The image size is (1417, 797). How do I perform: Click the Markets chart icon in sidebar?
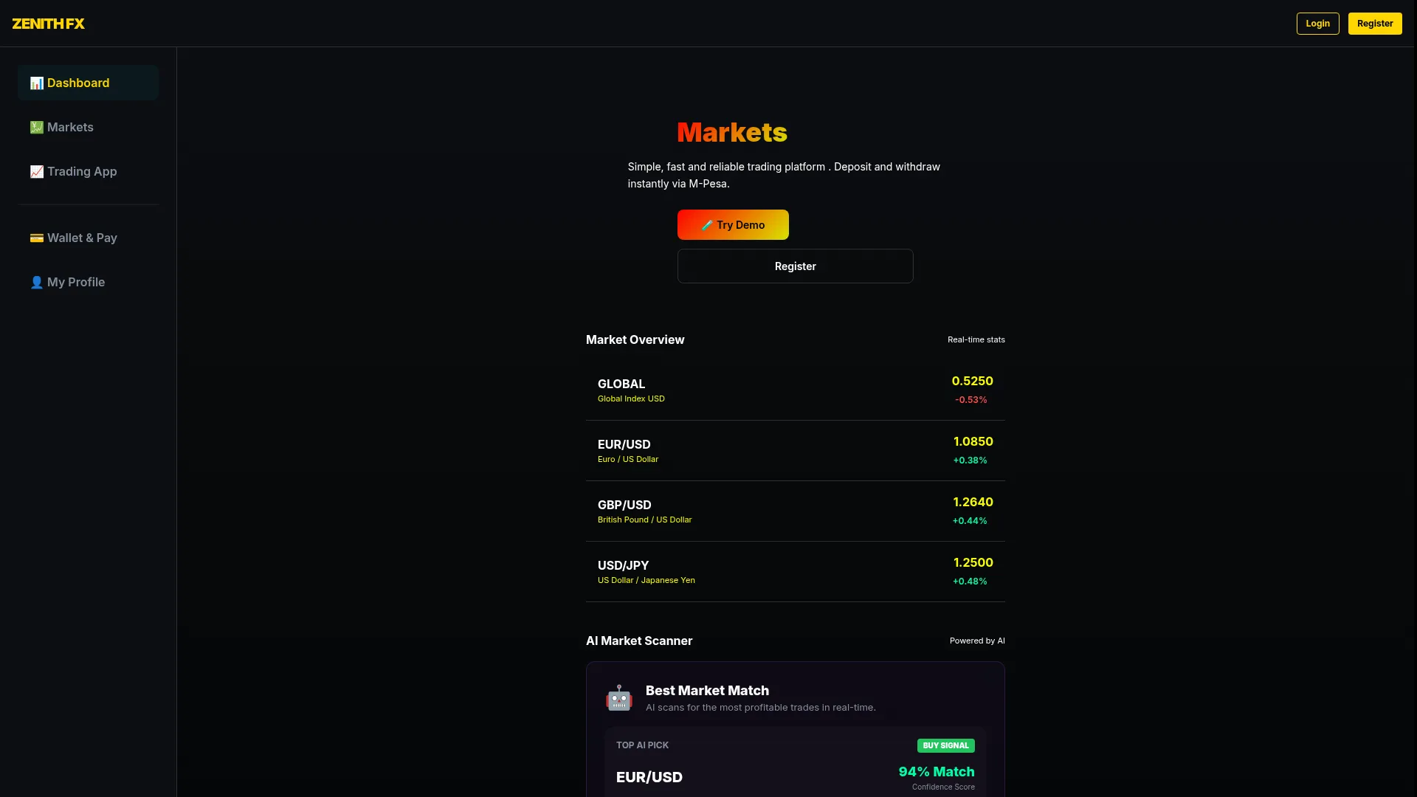coord(37,128)
